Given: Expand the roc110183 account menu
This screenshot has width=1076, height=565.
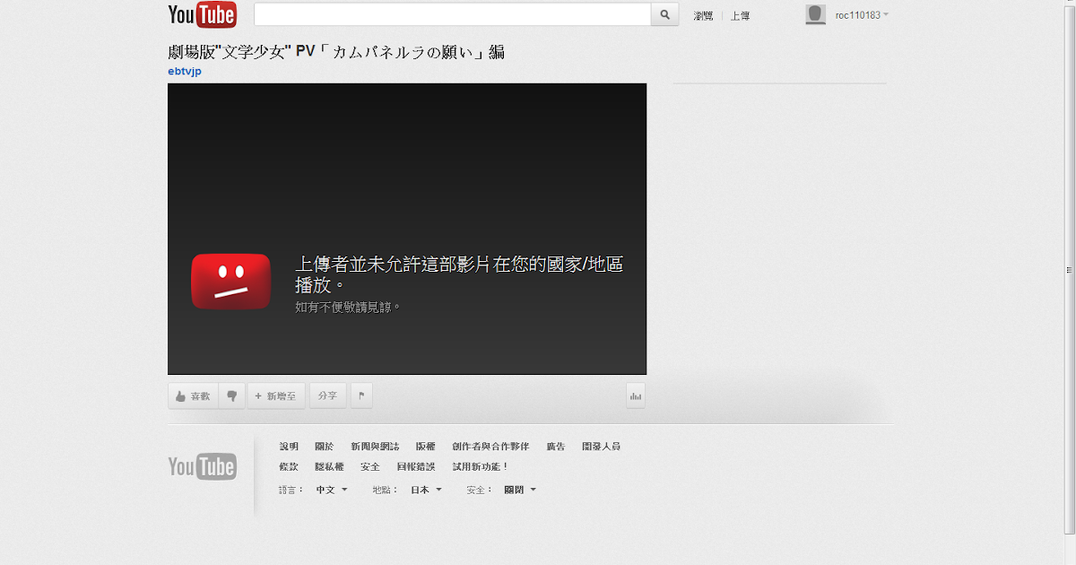Looking at the screenshot, I should point(862,15).
